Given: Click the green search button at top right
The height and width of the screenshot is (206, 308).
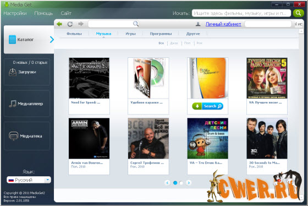Looking at the screenshot, I should point(298,13).
